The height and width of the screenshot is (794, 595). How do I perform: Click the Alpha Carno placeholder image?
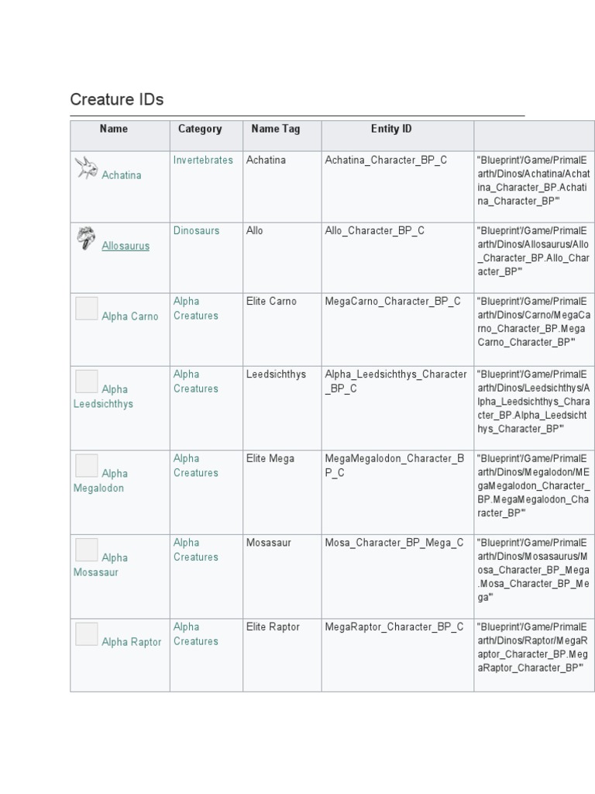tap(87, 309)
